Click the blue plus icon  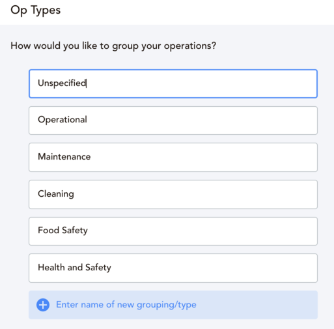[x=43, y=305]
